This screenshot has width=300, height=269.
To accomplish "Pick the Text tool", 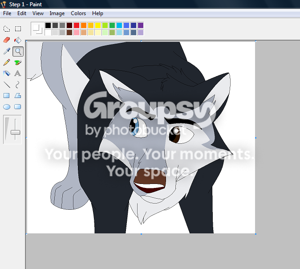I will [18, 73].
